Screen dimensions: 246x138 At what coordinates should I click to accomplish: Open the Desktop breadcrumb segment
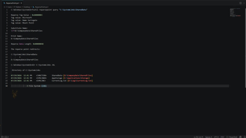tap(27, 7)
